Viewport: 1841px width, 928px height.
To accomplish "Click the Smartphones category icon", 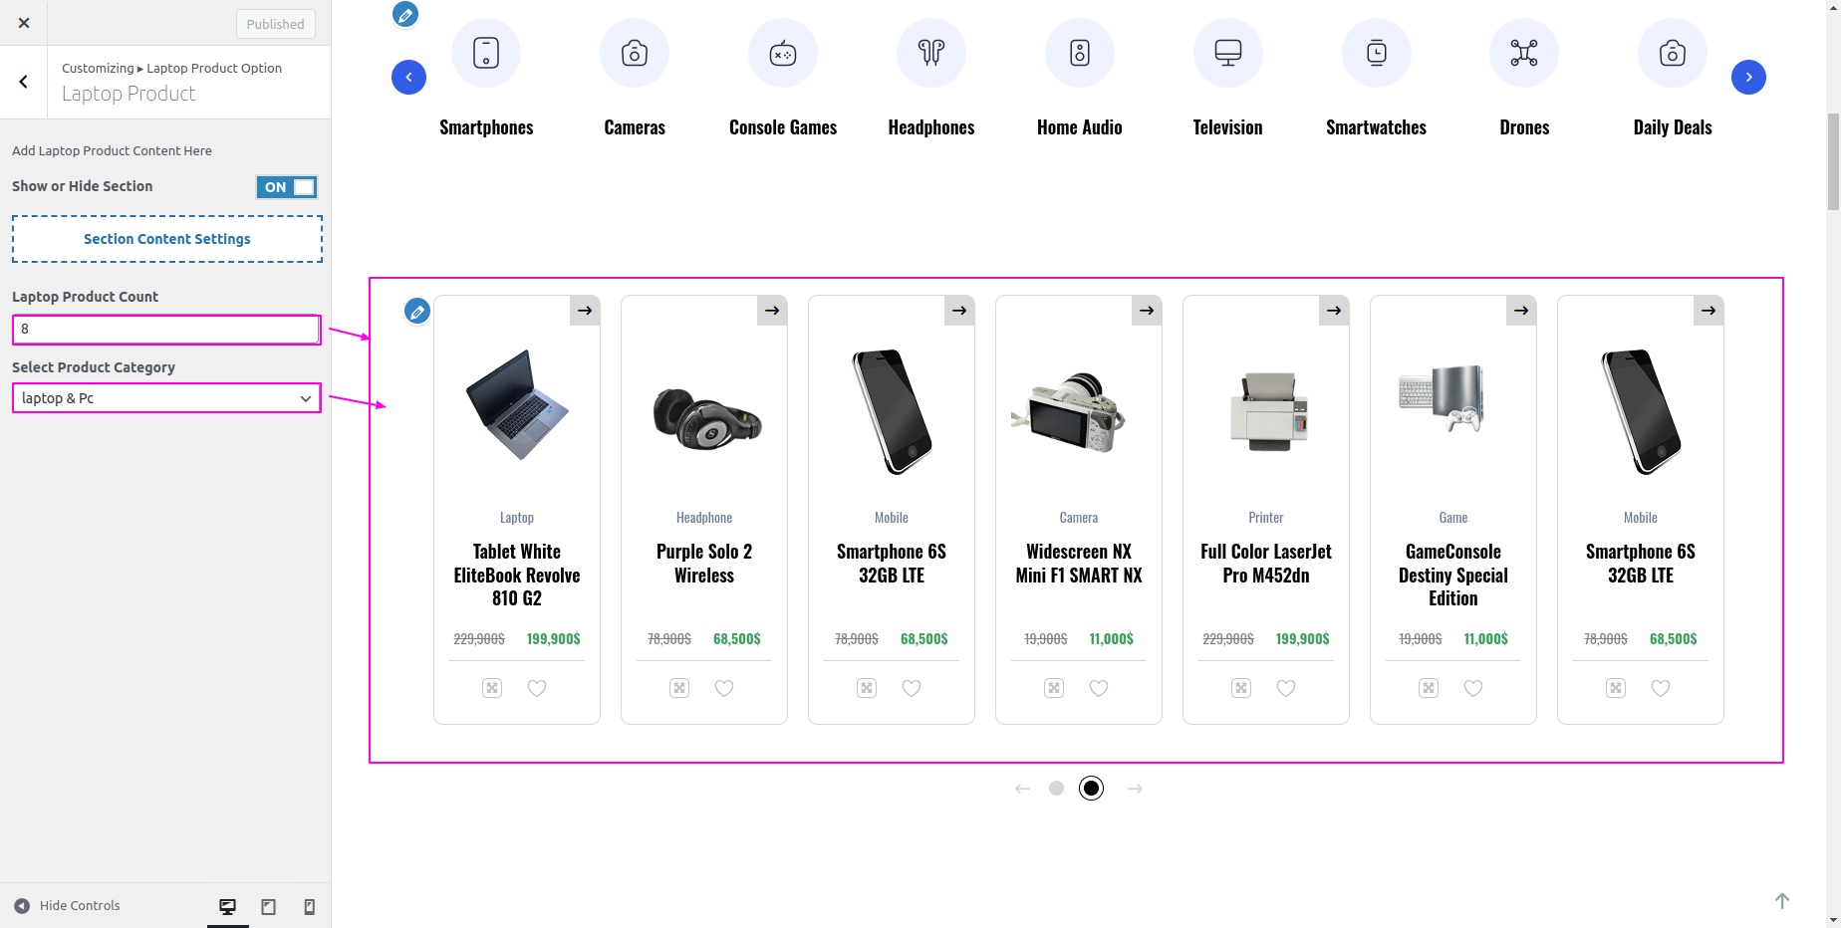I will tap(486, 53).
